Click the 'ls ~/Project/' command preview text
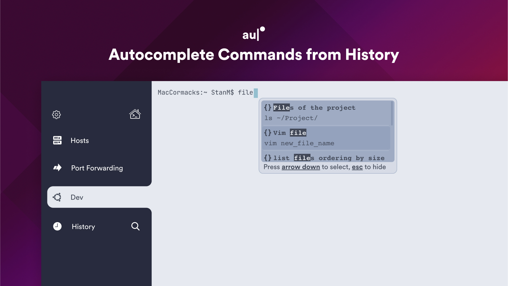 [x=291, y=118]
